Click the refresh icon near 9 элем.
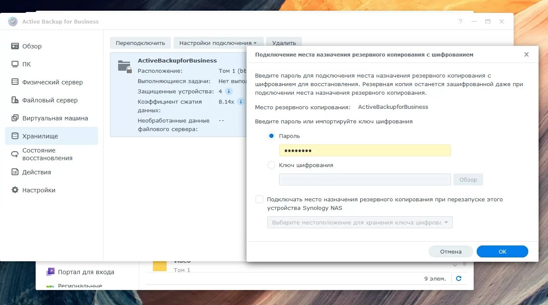Image resolution: width=548 pixels, height=305 pixels. tap(459, 278)
